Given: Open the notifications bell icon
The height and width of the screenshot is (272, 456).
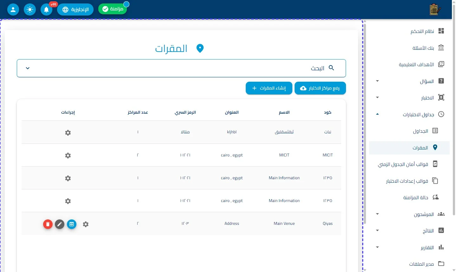Looking at the screenshot, I should pos(47,9).
